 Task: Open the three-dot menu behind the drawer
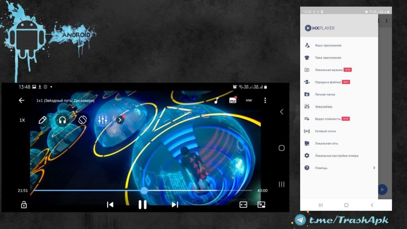coord(387,21)
